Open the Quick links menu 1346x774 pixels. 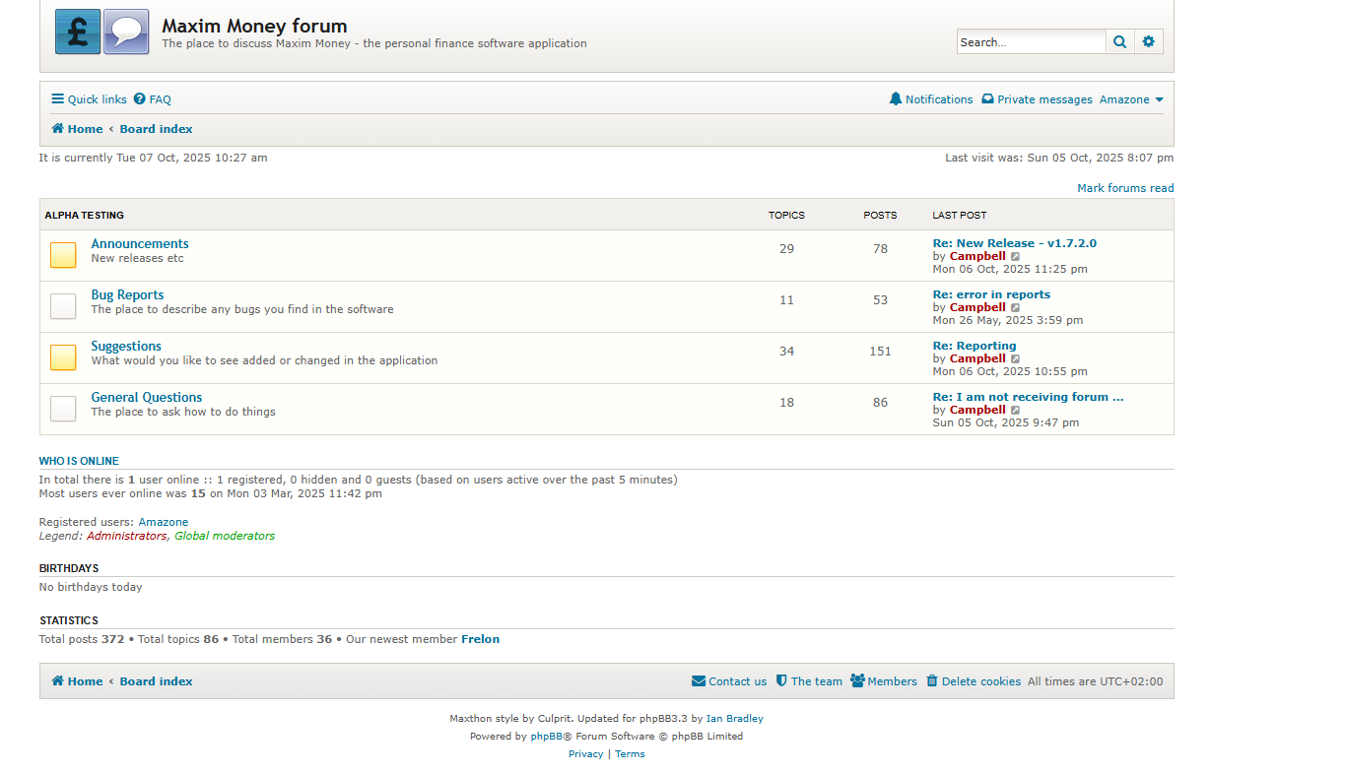[x=89, y=99]
